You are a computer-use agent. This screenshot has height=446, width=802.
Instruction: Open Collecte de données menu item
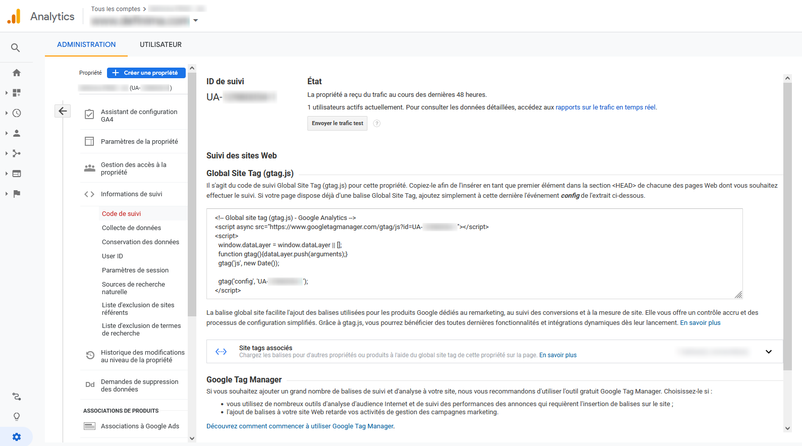[131, 228]
